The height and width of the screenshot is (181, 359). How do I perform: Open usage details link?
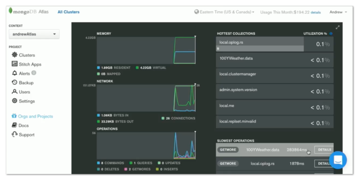coord(316,12)
